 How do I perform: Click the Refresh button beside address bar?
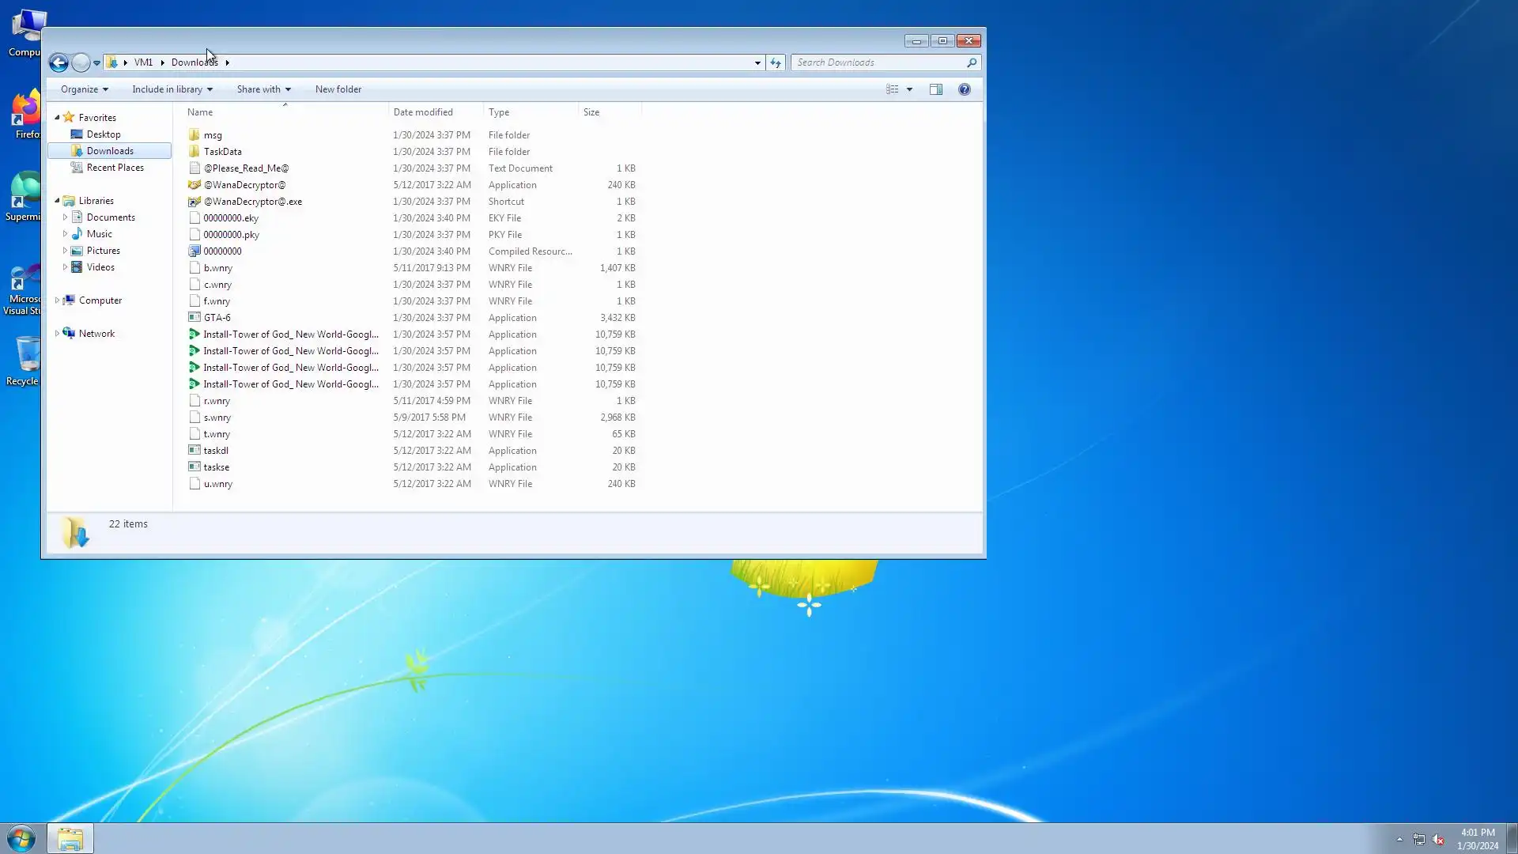pos(776,62)
